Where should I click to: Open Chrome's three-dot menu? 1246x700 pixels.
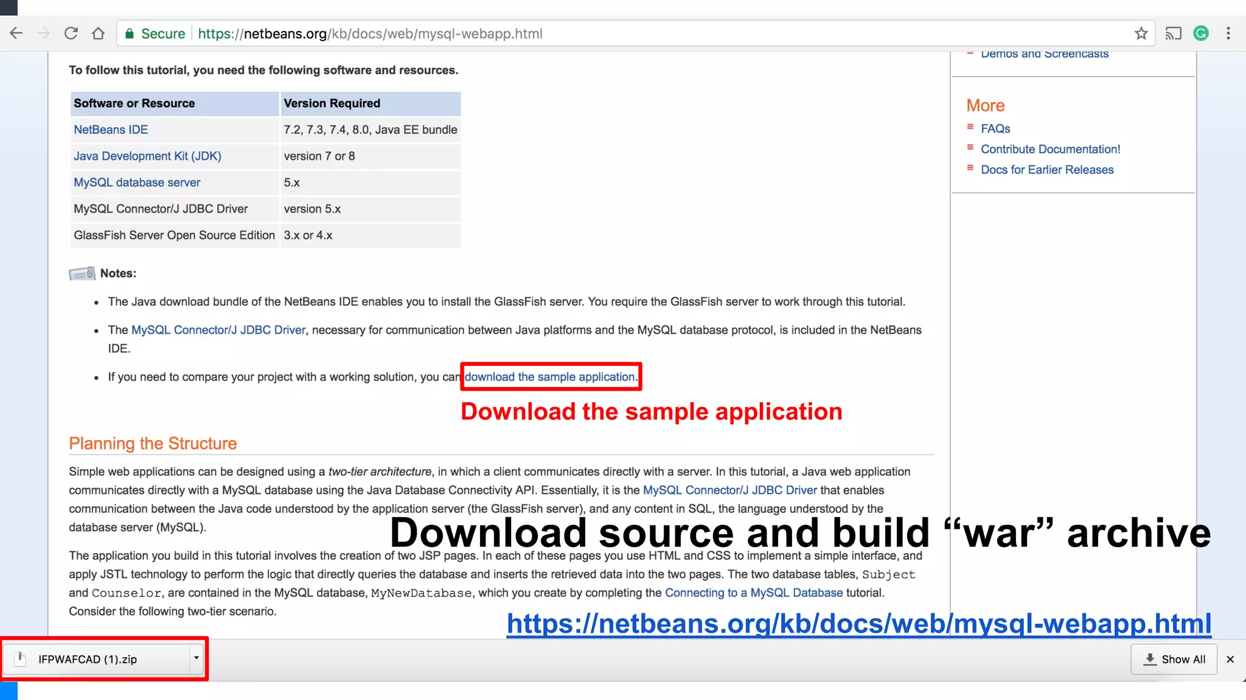pyautogui.click(x=1228, y=33)
